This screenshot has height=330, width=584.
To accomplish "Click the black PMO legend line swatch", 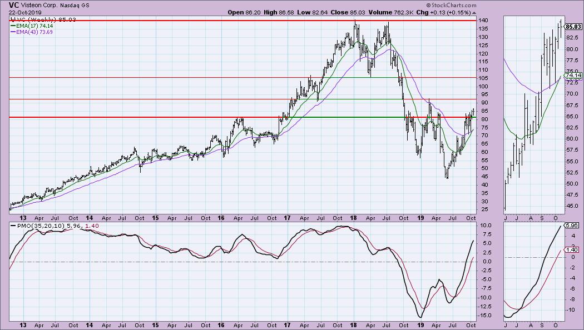I will pyautogui.click(x=13, y=226).
